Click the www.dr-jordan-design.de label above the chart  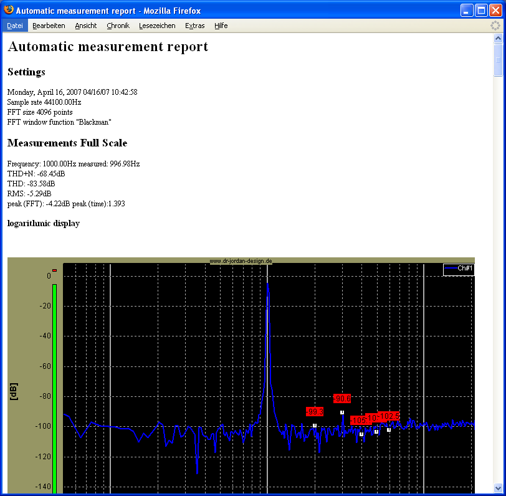(241, 261)
